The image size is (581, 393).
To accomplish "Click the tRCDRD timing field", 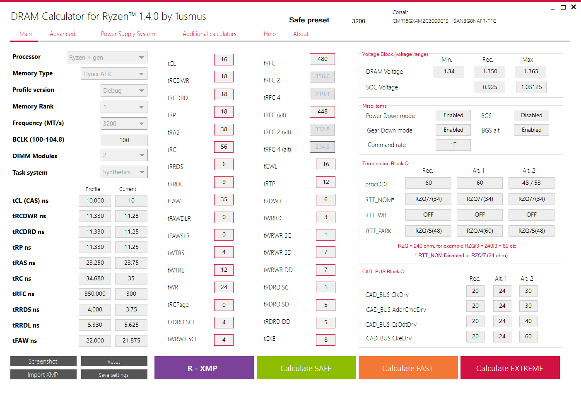I will tap(224, 94).
